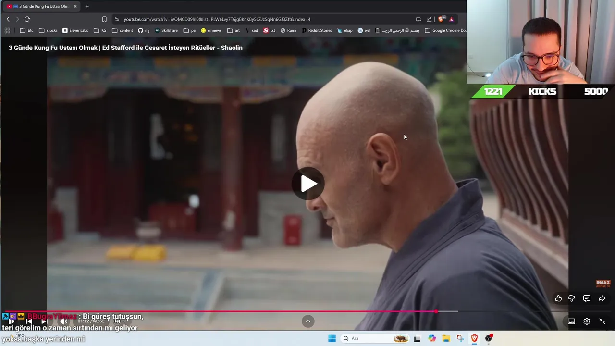This screenshot has height=346, width=615.
Task: Open Task View from the taskbar
Action: [417, 338]
